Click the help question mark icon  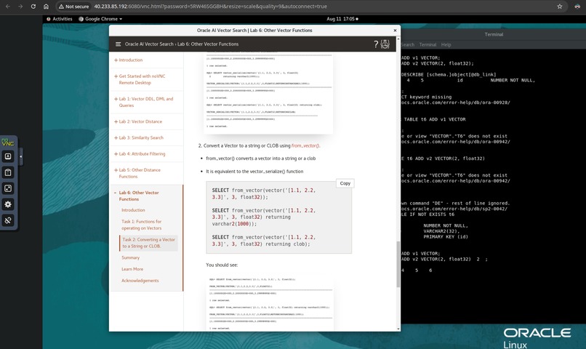(x=376, y=44)
